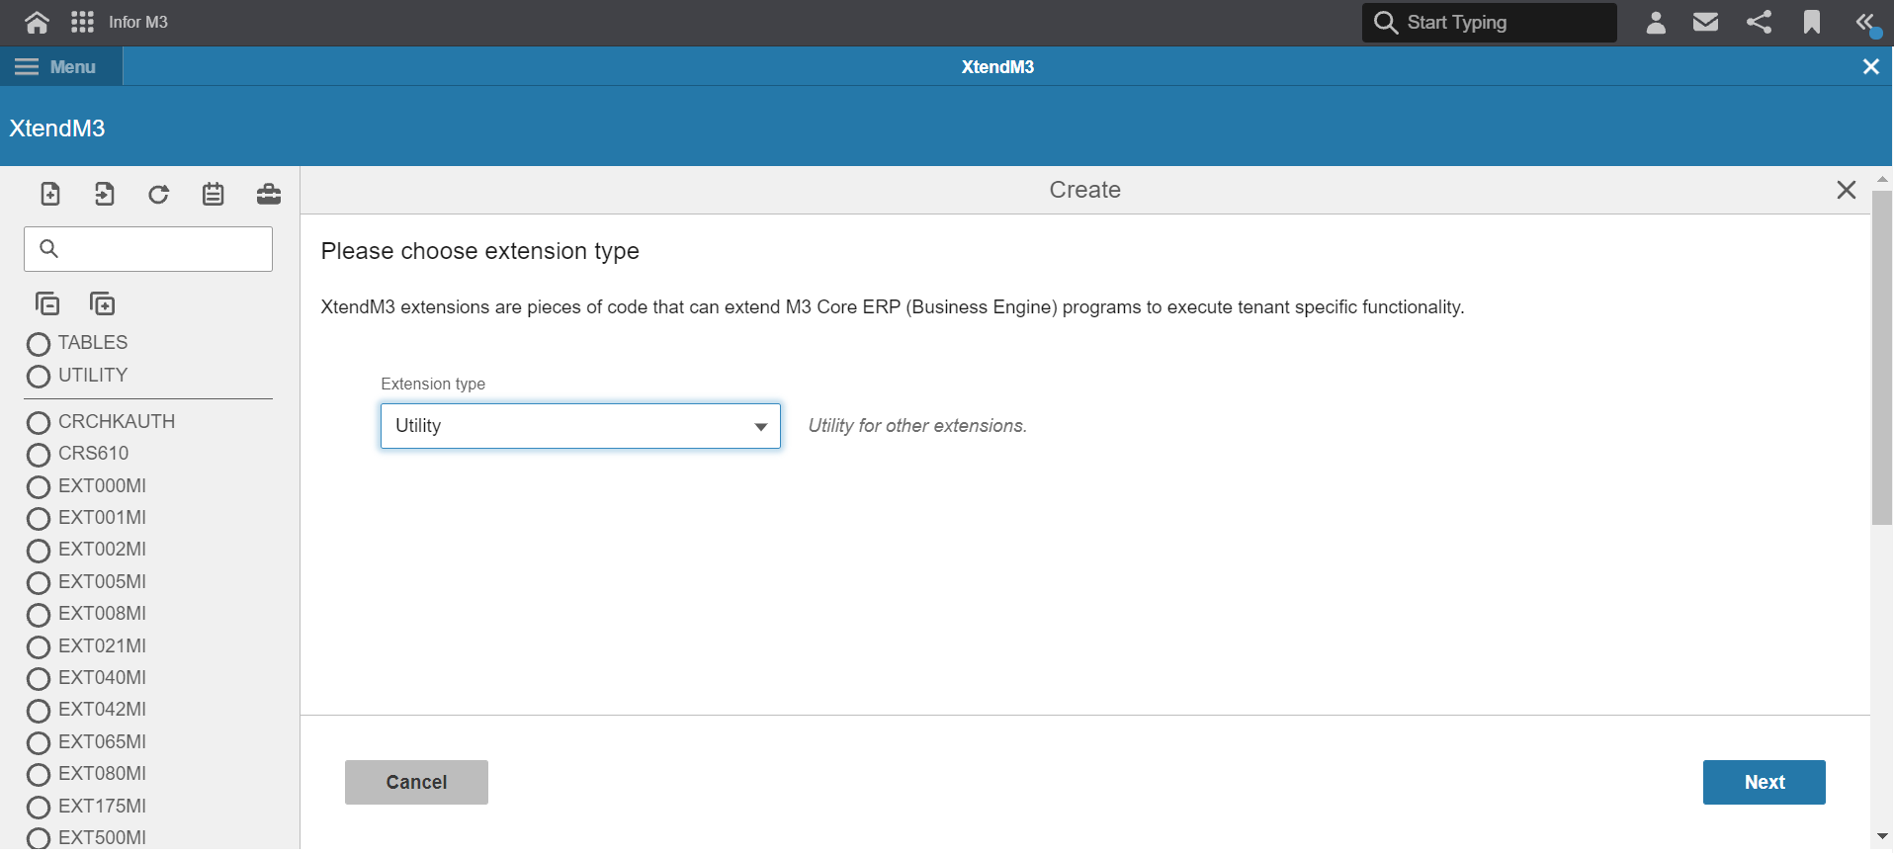The width and height of the screenshot is (1894, 856).
Task: Open the Extension type dropdown
Action: tap(581, 426)
